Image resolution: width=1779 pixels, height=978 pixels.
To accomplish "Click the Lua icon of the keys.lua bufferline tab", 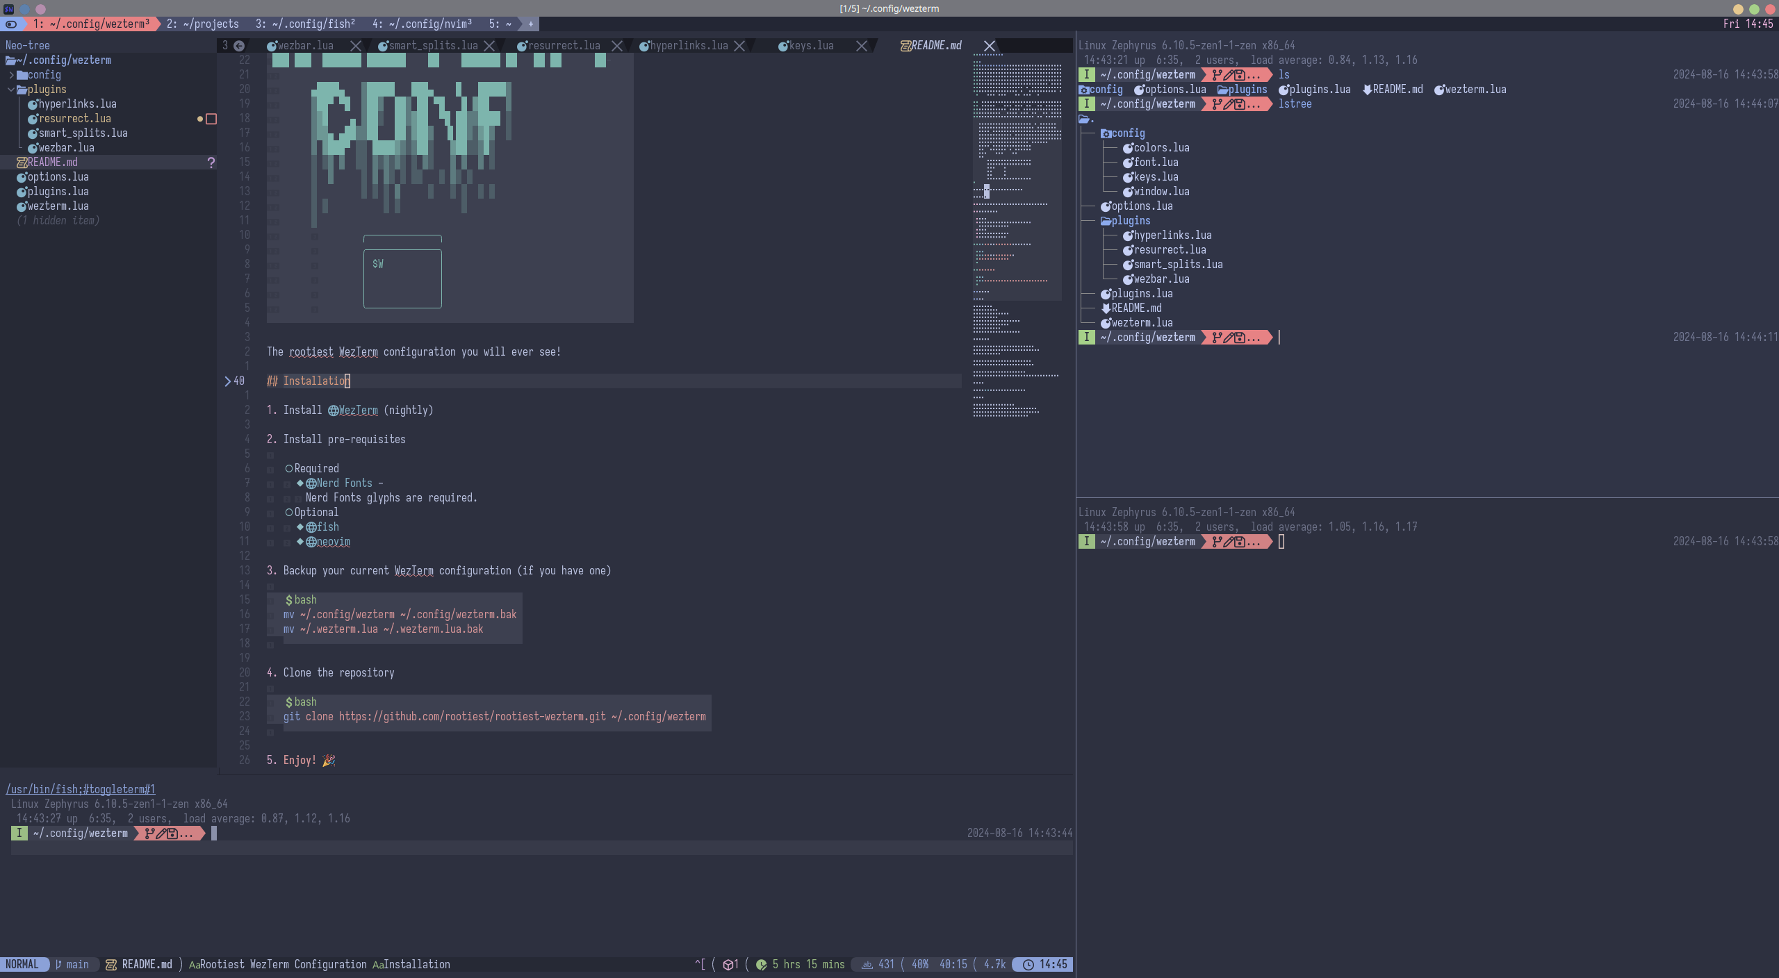I will point(783,46).
